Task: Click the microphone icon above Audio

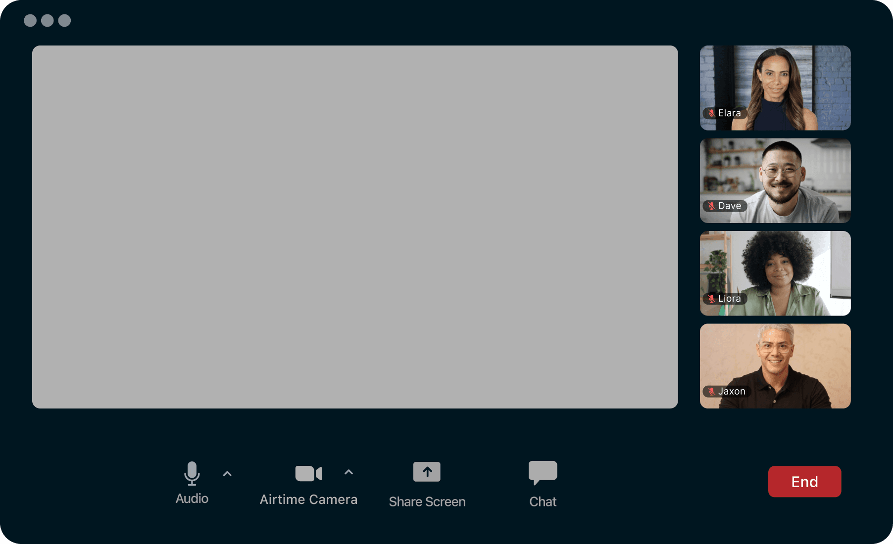Action: click(192, 473)
